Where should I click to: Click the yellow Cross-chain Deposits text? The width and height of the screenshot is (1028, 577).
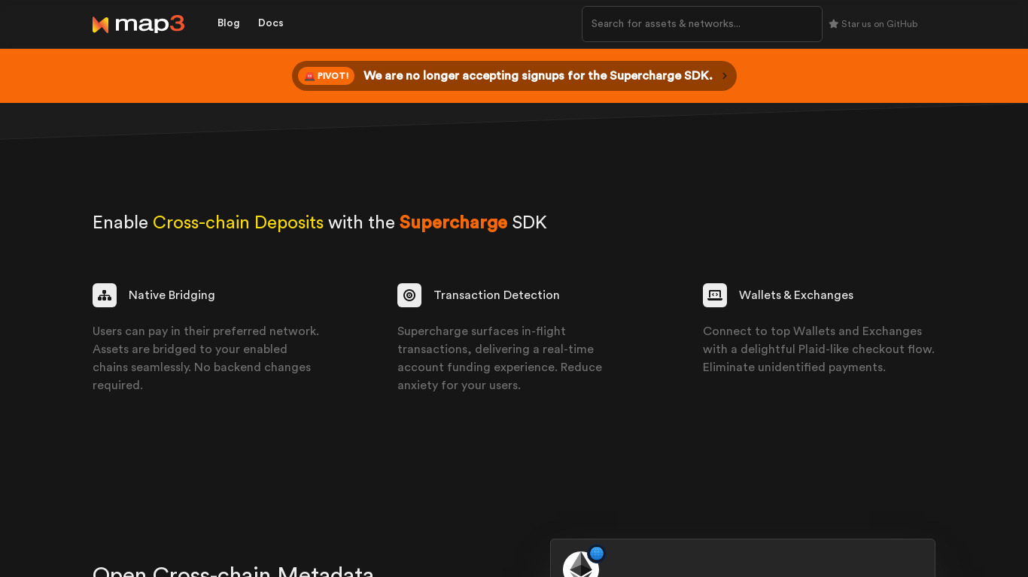(238, 222)
